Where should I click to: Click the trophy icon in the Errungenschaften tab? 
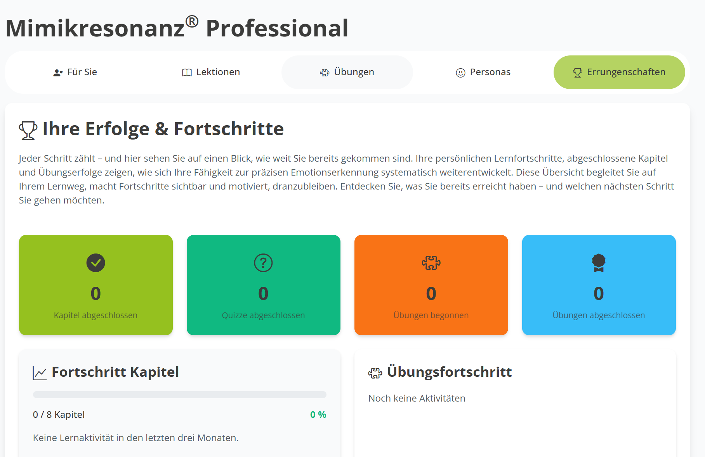[x=577, y=73]
